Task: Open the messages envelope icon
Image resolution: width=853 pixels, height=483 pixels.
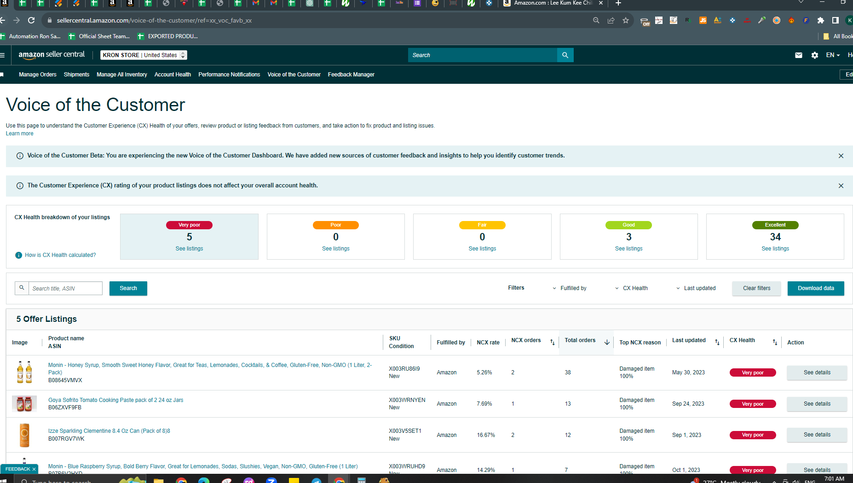Action: click(799, 55)
